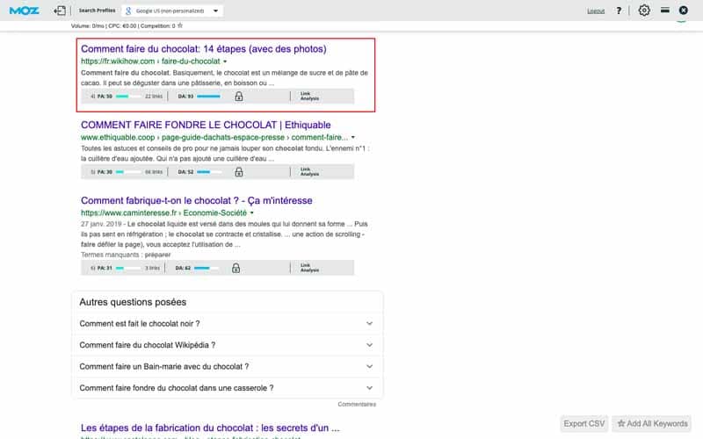Click the star icon next to Competition: 0
703x439 pixels.
[x=180, y=25]
